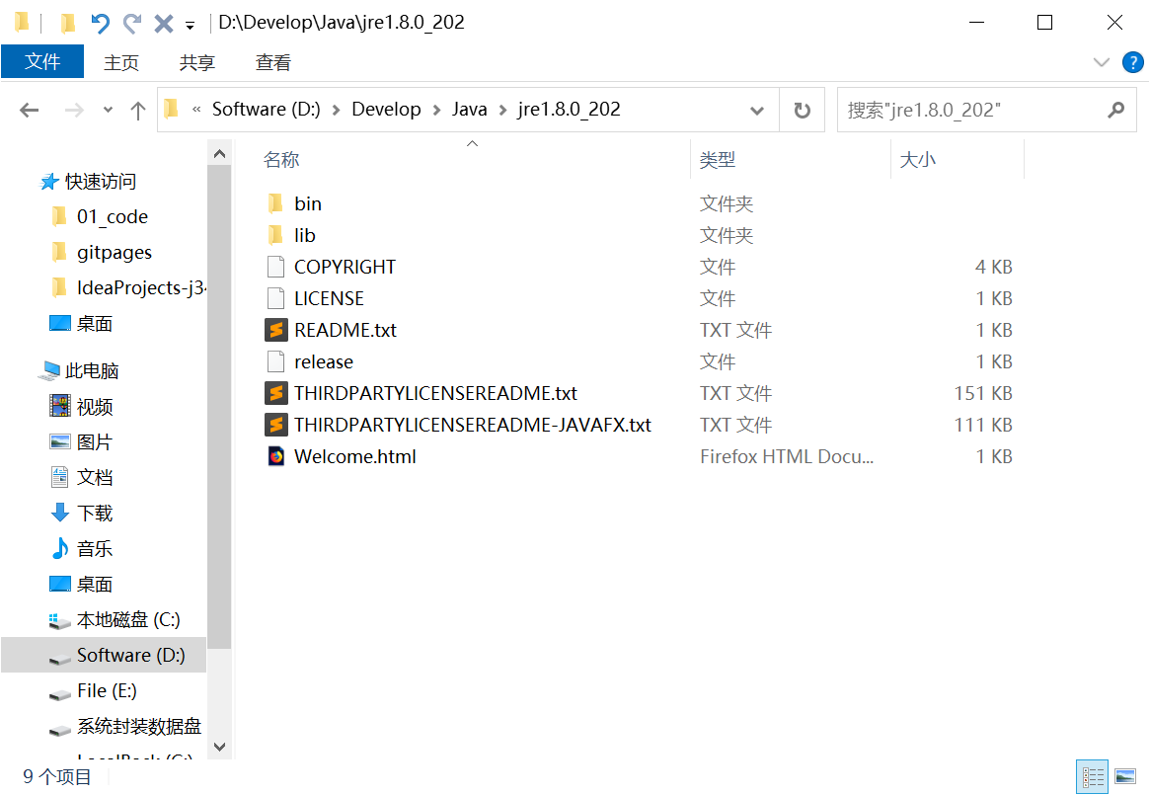Select the README.txt Sublime file
This screenshot has height=795, width=1150.
[x=345, y=330]
